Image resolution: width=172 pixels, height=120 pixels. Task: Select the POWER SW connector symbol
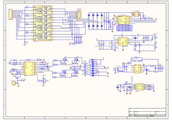[14, 83]
